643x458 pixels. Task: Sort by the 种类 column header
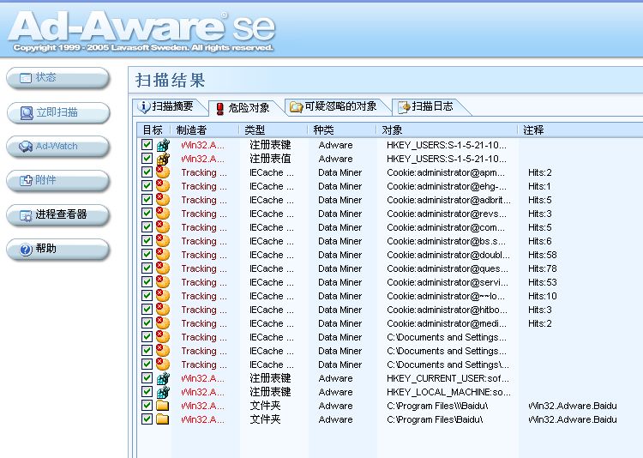click(341, 130)
